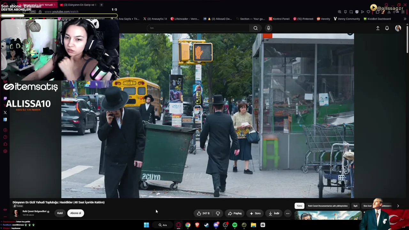Open the Kontrol Paneli bookmark

coord(279,19)
